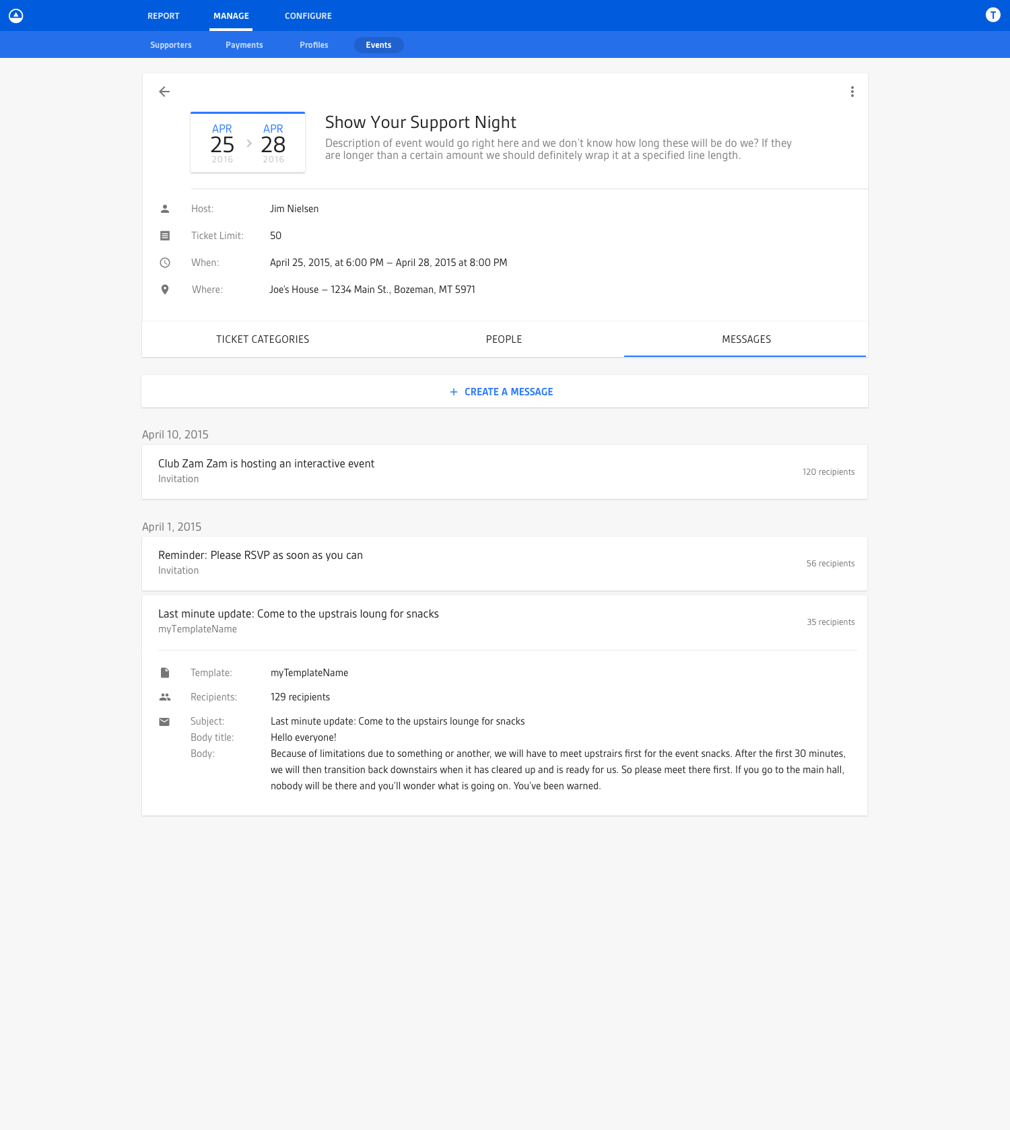Click the subject line mentioning upstairs lounge
The height and width of the screenshot is (1130, 1010).
click(397, 721)
